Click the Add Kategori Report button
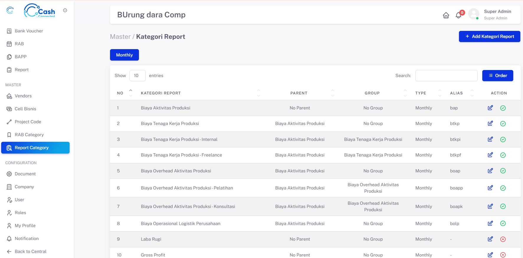This screenshot has width=523, height=258. click(489, 36)
